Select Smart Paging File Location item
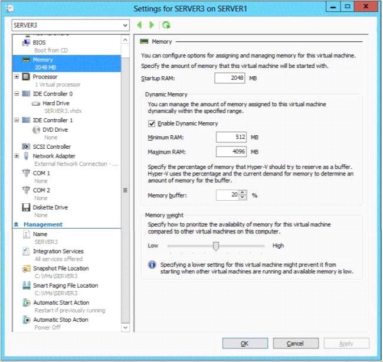Viewport: 383px width, 362px height. click(65, 286)
